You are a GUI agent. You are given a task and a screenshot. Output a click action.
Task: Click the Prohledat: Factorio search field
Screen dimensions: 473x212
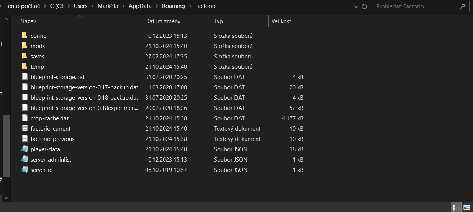tap(421, 6)
